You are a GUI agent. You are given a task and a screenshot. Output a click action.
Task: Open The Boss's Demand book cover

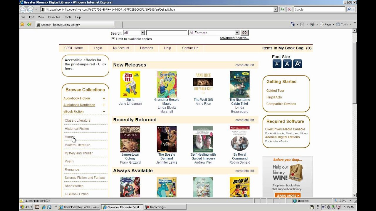pyautogui.click(x=167, y=139)
